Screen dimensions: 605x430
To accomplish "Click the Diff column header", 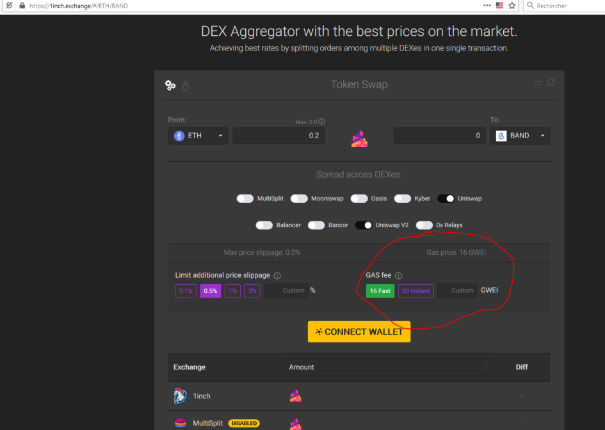I will click(x=522, y=367).
